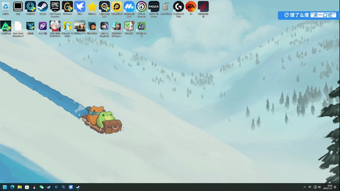This screenshot has height=191, width=340.
Task: Open the WeGame orange G shortcut
Action: 68,6
